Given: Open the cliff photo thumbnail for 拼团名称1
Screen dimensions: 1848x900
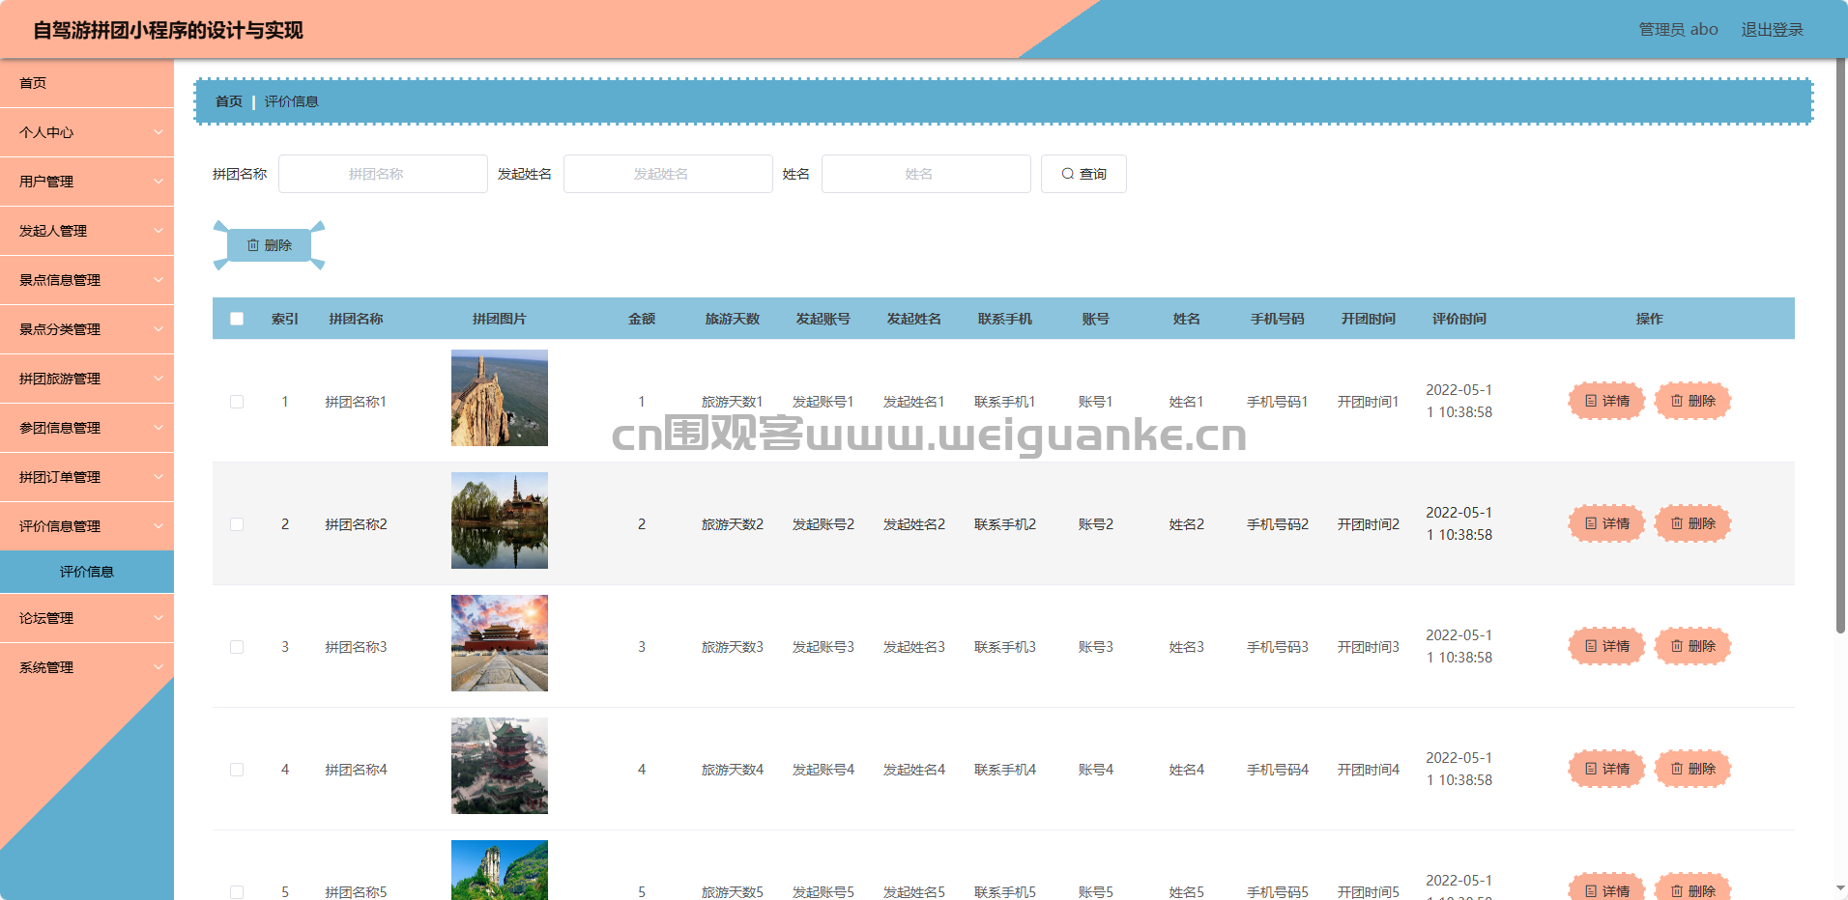Looking at the screenshot, I should (x=500, y=398).
